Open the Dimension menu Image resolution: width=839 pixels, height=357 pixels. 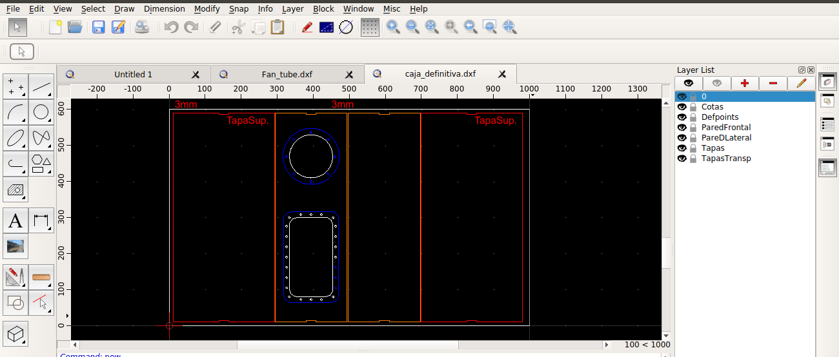tap(164, 8)
